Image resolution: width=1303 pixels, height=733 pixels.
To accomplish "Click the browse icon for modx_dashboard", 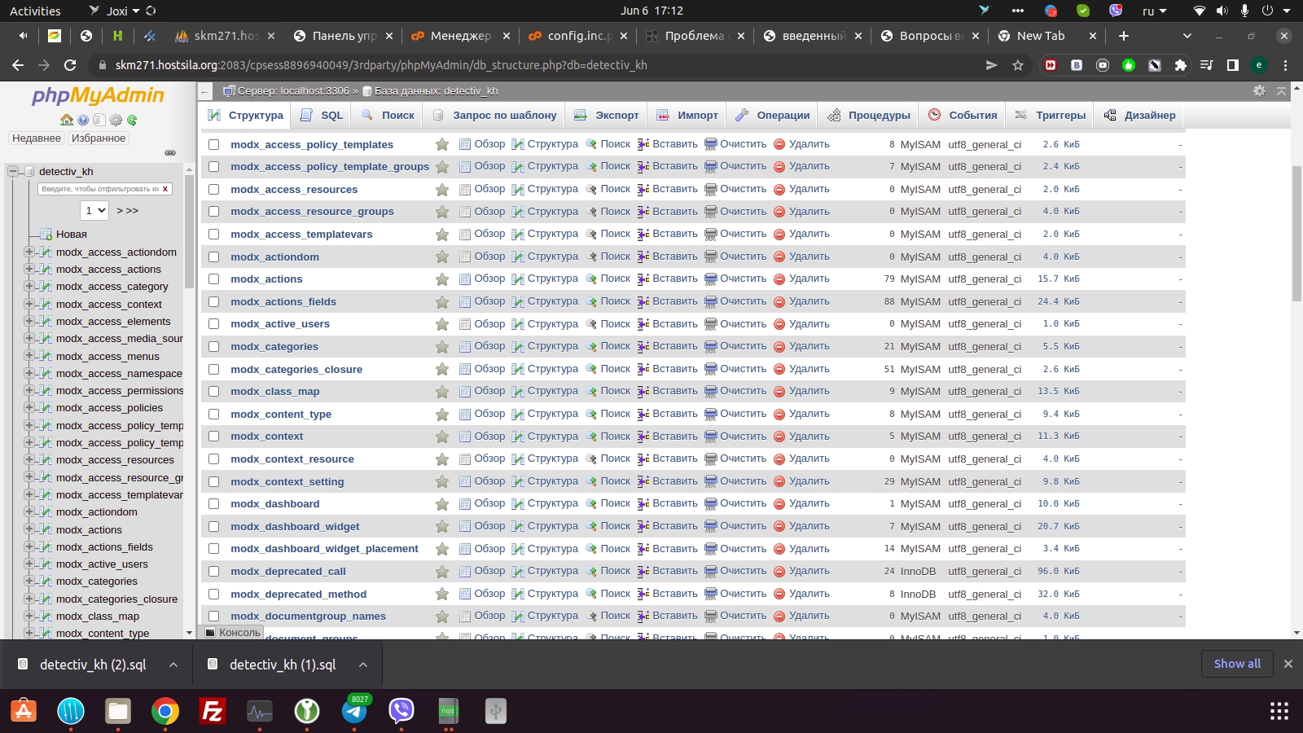I will [465, 504].
